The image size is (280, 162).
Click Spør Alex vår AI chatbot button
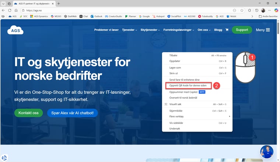point(72,113)
